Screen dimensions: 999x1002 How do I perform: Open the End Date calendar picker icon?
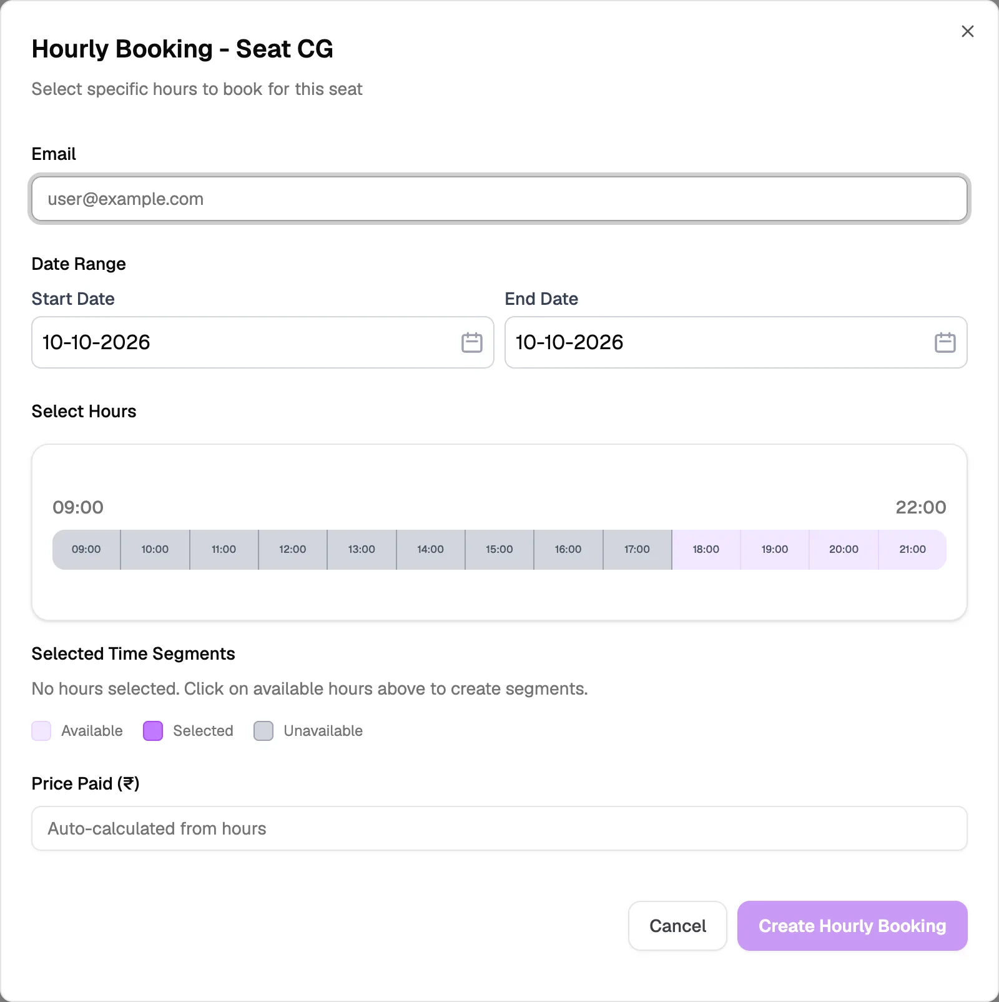(x=945, y=342)
